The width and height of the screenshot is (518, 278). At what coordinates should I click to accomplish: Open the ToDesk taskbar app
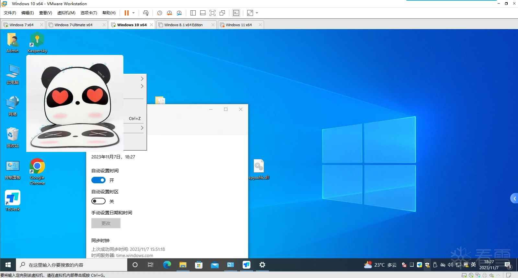[x=246, y=265]
